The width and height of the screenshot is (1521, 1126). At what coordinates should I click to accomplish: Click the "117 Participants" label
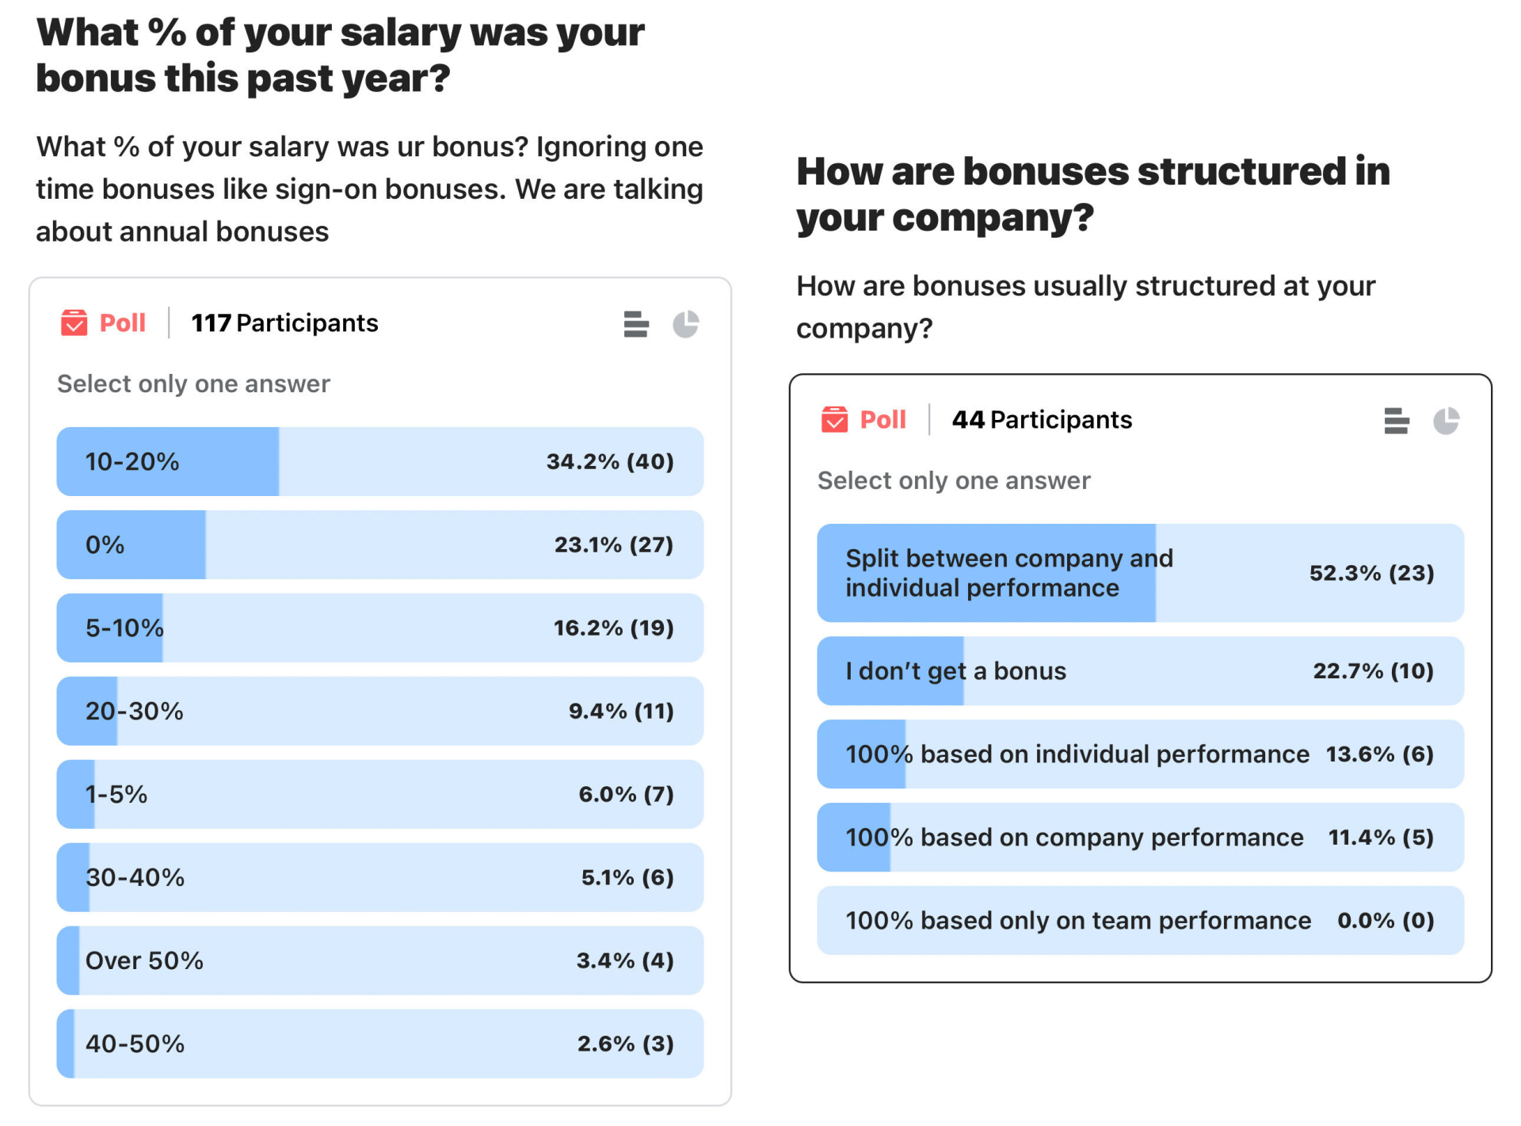[x=284, y=323]
